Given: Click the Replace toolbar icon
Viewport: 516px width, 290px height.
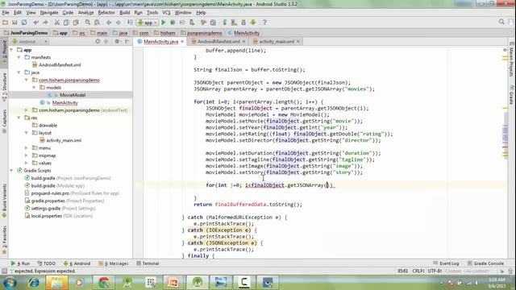Looking at the screenshot, I should (97, 23).
